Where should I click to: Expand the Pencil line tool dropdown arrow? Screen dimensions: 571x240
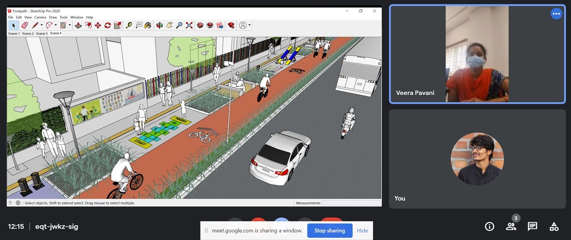tap(42, 25)
